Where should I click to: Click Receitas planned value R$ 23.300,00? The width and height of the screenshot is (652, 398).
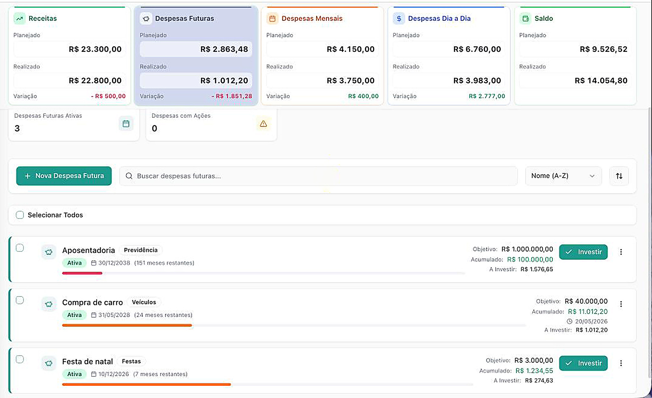tap(95, 49)
